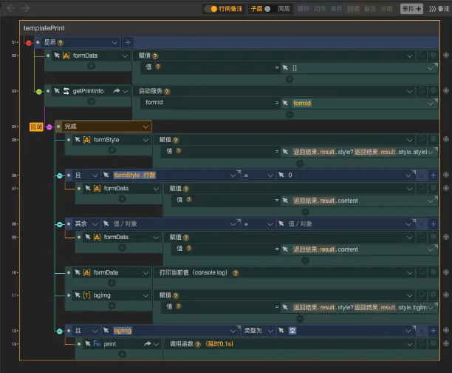Click the text type icon of bgImg
452x373 pixels.
(x=86, y=295)
